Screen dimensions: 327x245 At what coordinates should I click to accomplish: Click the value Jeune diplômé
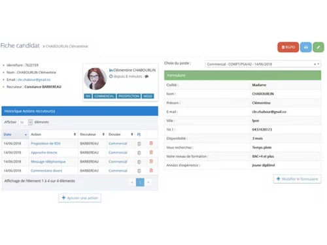tap(264, 165)
